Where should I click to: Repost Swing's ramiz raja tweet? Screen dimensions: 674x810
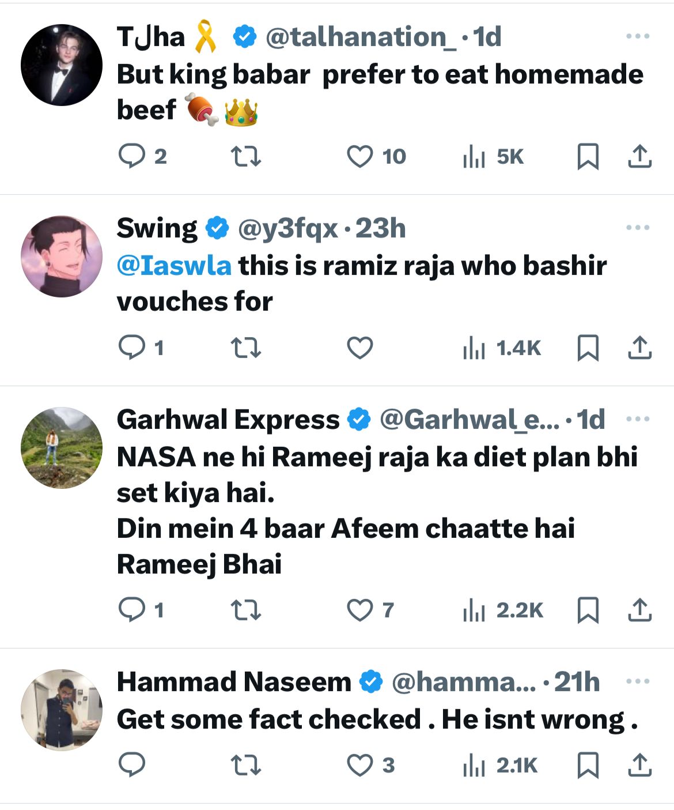(x=246, y=348)
